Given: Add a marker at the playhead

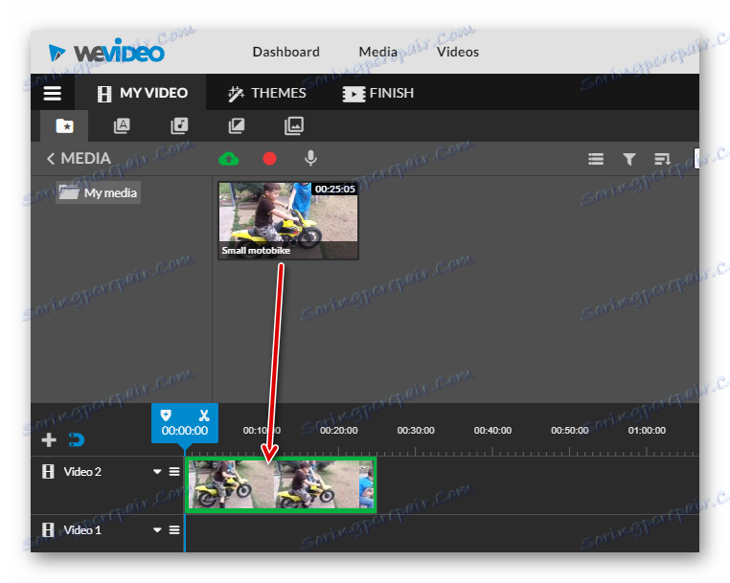Looking at the screenshot, I should [166, 415].
